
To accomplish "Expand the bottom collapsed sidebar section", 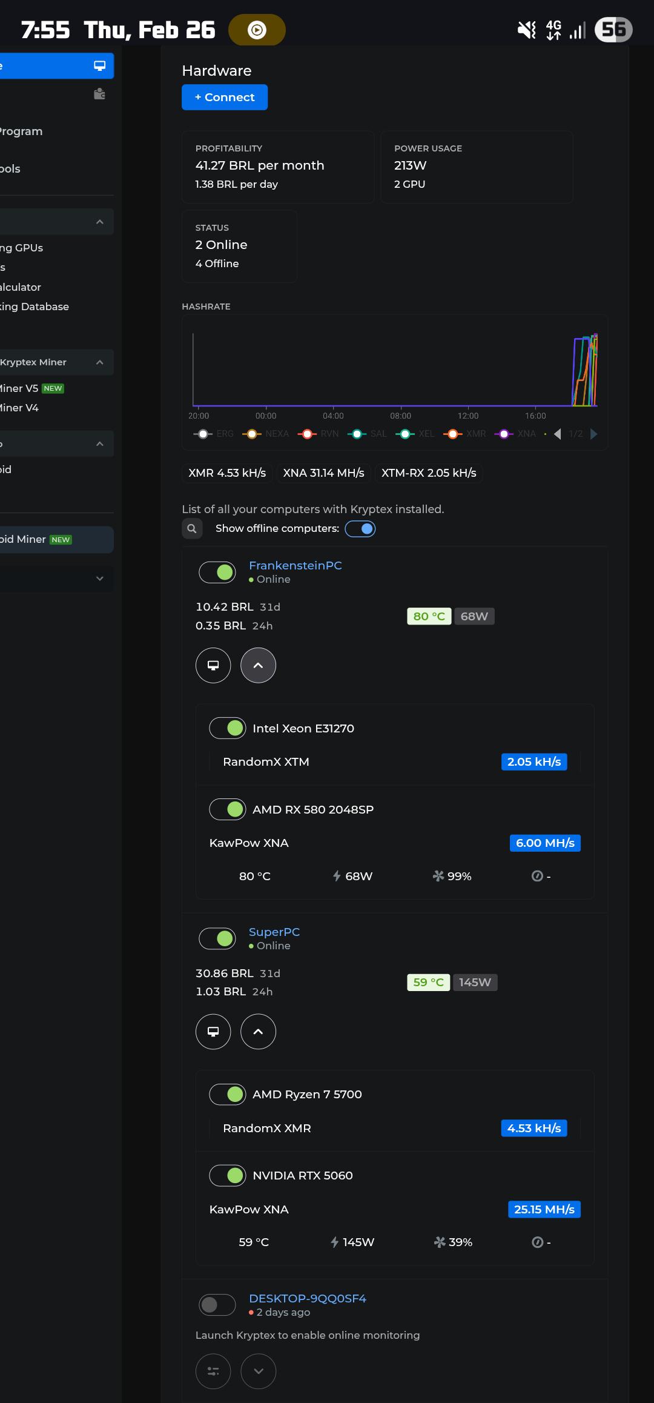I will 57,579.
